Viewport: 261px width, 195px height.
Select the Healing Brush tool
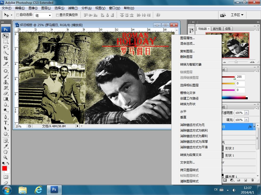[x=6, y=71]
